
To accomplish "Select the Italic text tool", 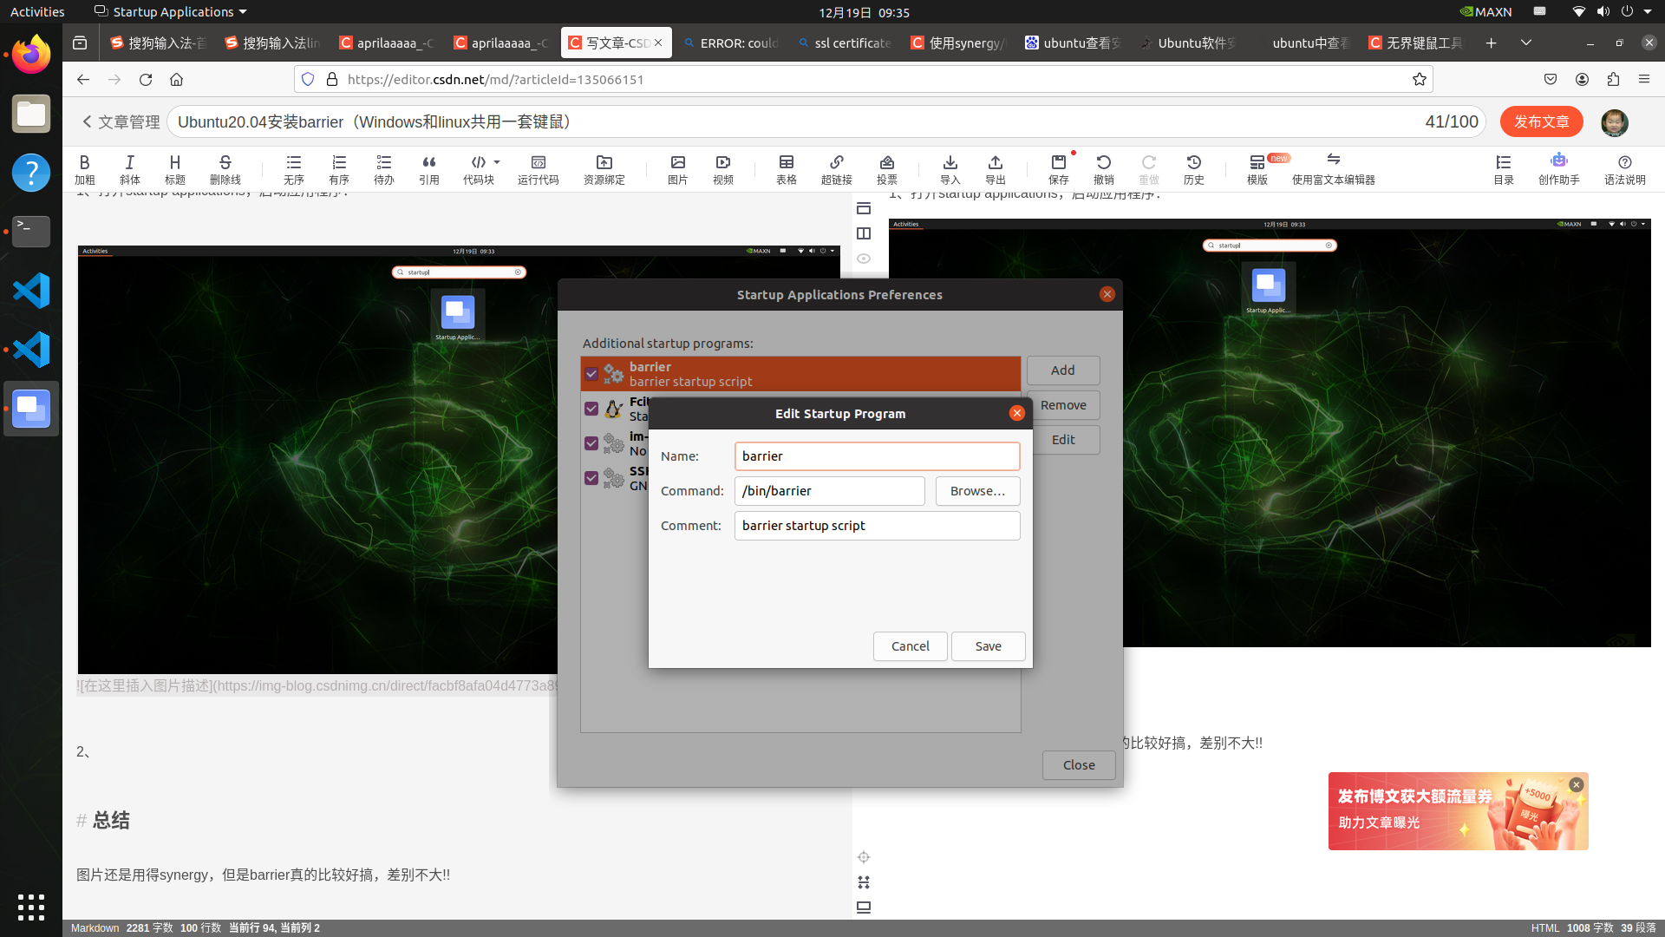I will [x=129, y=167].
